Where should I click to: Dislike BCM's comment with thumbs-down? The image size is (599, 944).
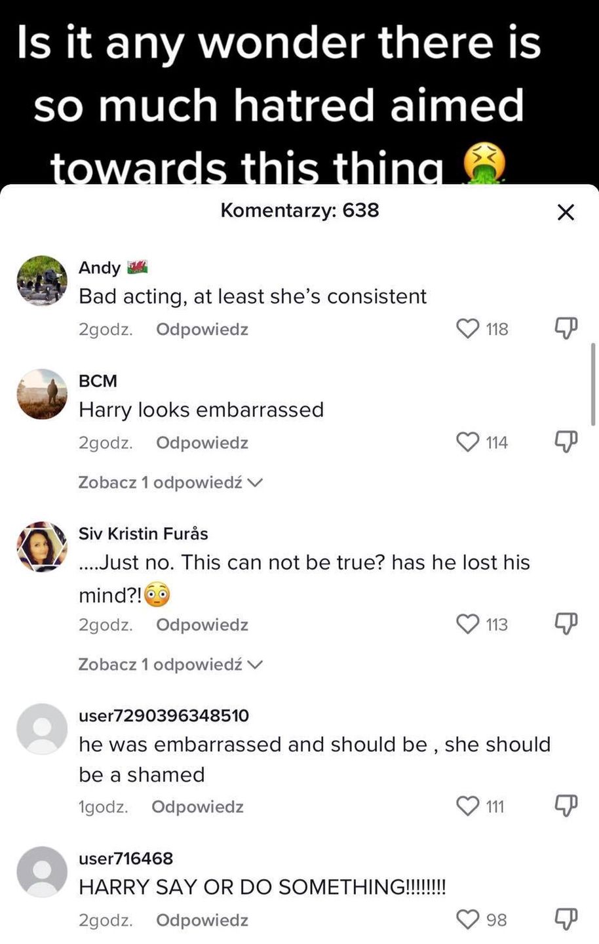tap(566, 442)
